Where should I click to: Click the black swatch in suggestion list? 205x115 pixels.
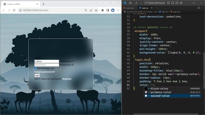pyautogui.click(x=146, y=88)
